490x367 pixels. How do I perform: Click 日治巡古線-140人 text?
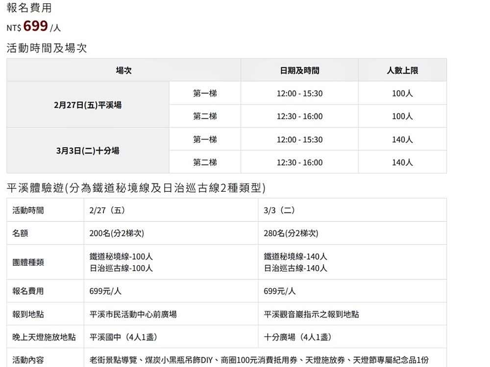[x=295, y=268]
